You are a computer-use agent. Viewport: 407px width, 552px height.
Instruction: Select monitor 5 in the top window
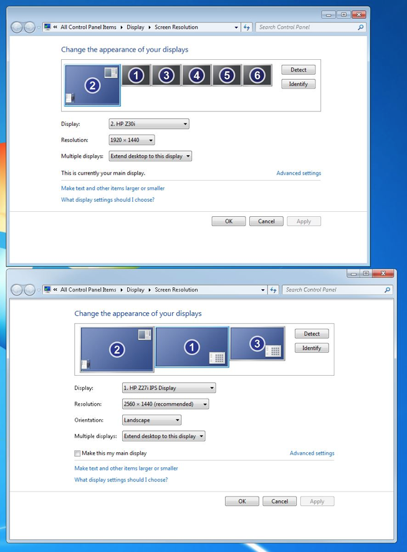(x=227, y=75)
